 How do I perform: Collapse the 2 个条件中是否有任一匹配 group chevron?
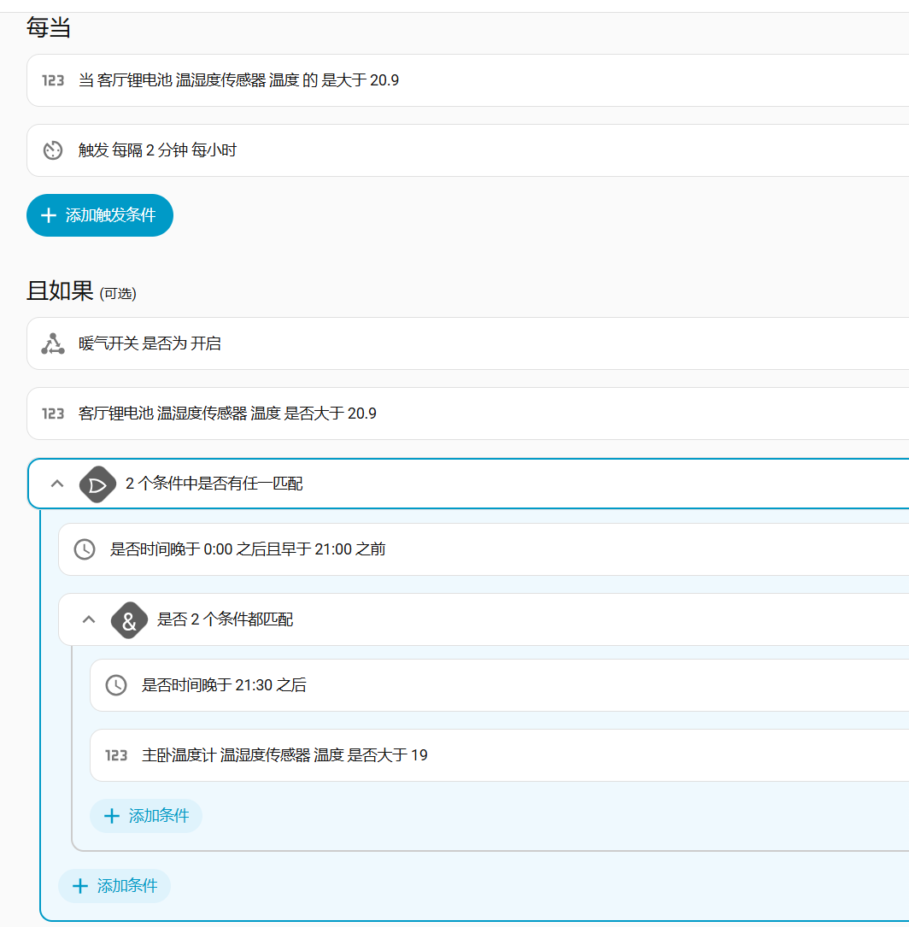(57, 484)
